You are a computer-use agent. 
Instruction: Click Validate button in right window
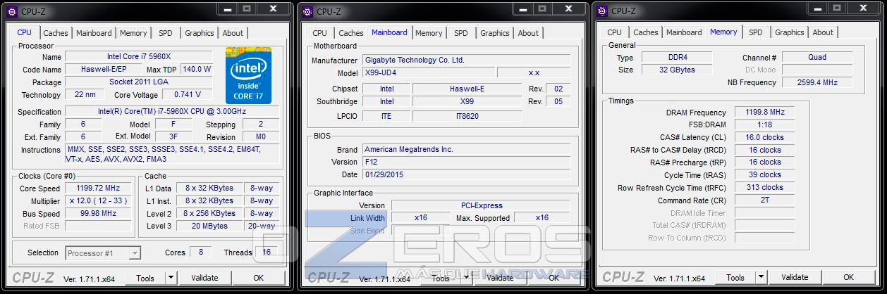click(x=795, y=278)
